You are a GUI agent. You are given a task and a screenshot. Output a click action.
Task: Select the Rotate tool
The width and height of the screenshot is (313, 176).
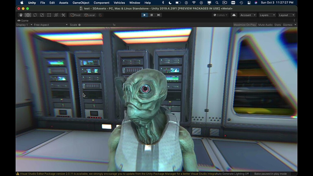tap(35, 15)
